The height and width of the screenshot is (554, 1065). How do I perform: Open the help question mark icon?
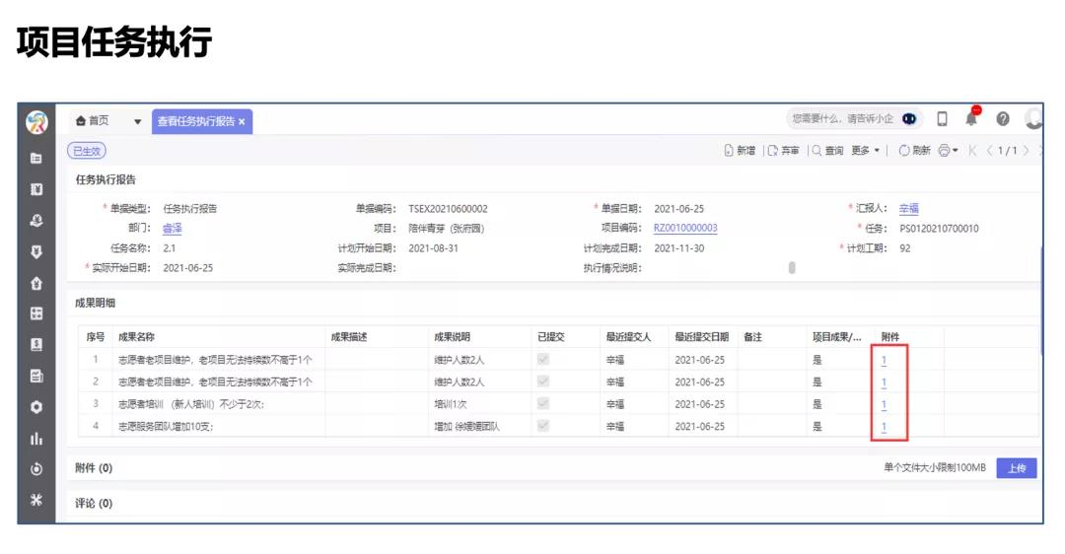1003,119
